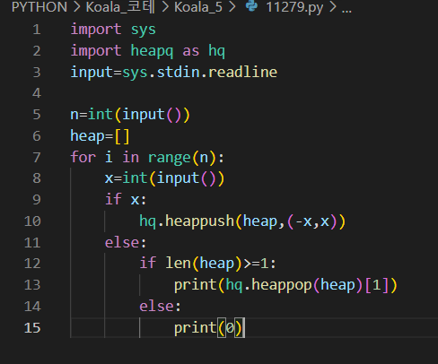Click 'heappop' on line 13
Image resolution: width=438 pixels, height=364 pixels.
[282, 285]
